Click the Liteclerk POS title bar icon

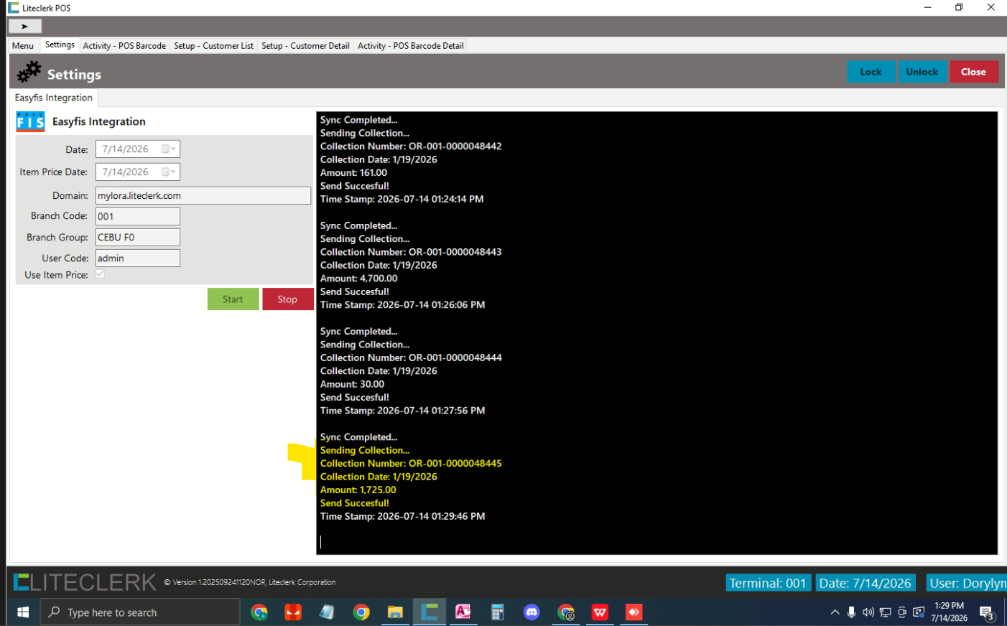click(x=14, y=8)
